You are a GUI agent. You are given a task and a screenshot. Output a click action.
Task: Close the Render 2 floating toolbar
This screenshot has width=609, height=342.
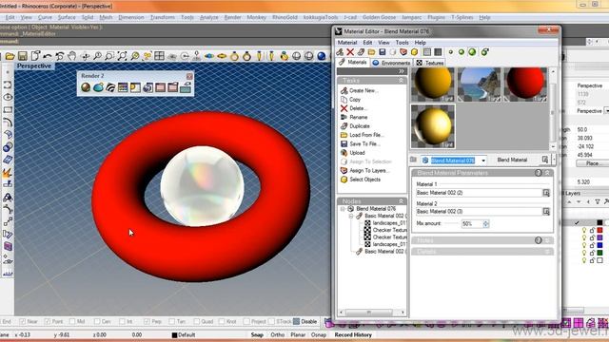coord(189,76)
